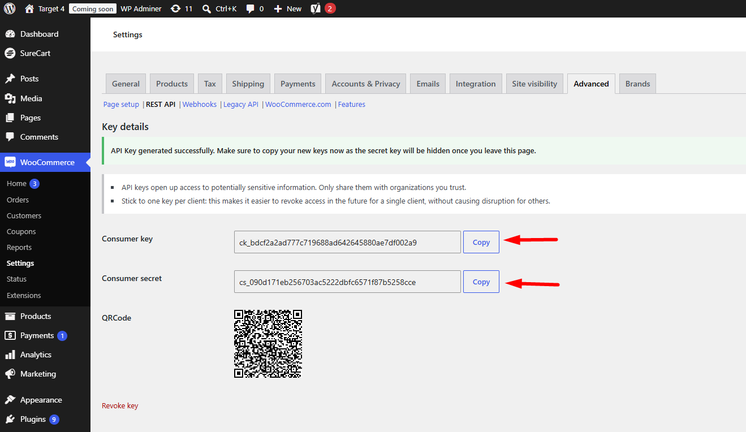This screenshot has width=746, height=432.
Task: Click the Coming soon badge
Action: point(93,8)
